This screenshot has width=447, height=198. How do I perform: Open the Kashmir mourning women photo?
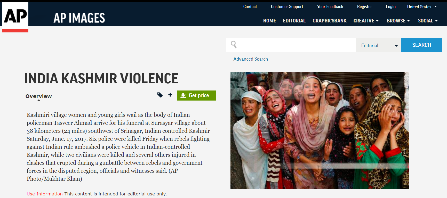click(320, 130)
